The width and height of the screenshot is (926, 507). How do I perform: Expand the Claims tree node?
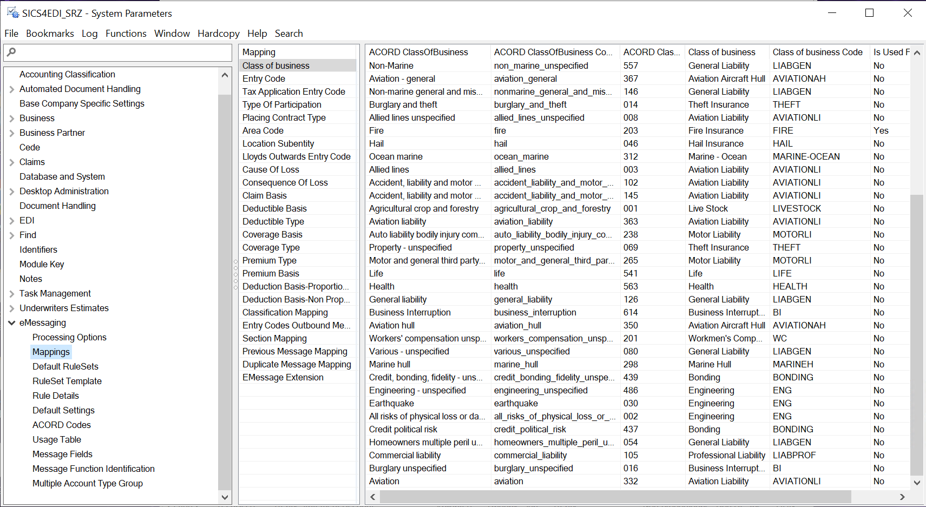(12, 162)
